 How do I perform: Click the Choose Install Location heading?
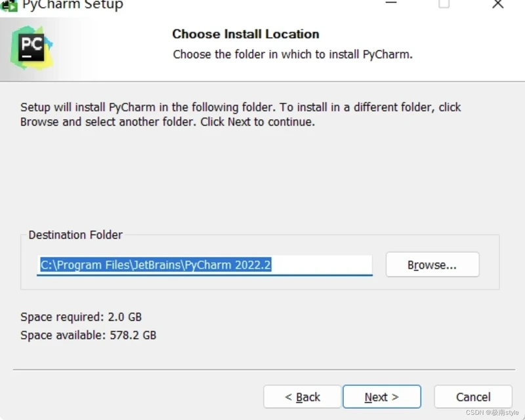(x=245, y=34)
